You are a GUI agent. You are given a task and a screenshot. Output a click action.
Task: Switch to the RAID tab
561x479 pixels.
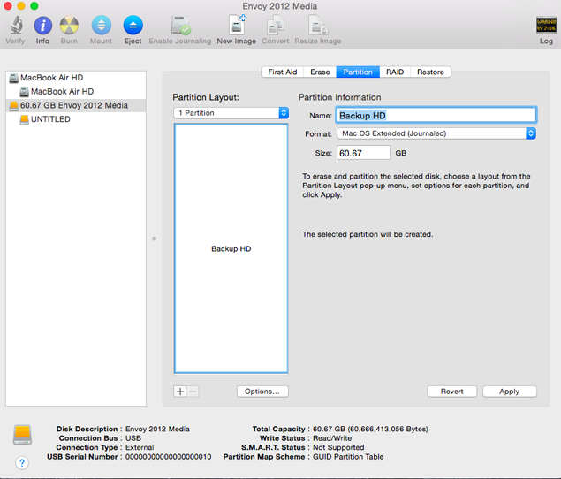coord(395,72)
